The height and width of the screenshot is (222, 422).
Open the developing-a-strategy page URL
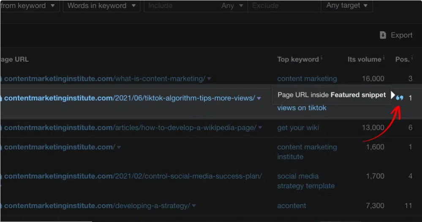click(x=97, y=206)
